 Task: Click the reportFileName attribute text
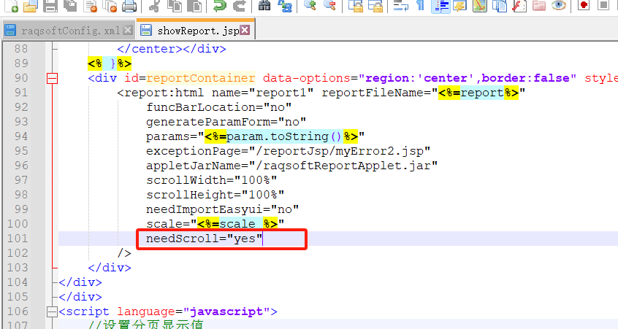click(x=376, y=93)
